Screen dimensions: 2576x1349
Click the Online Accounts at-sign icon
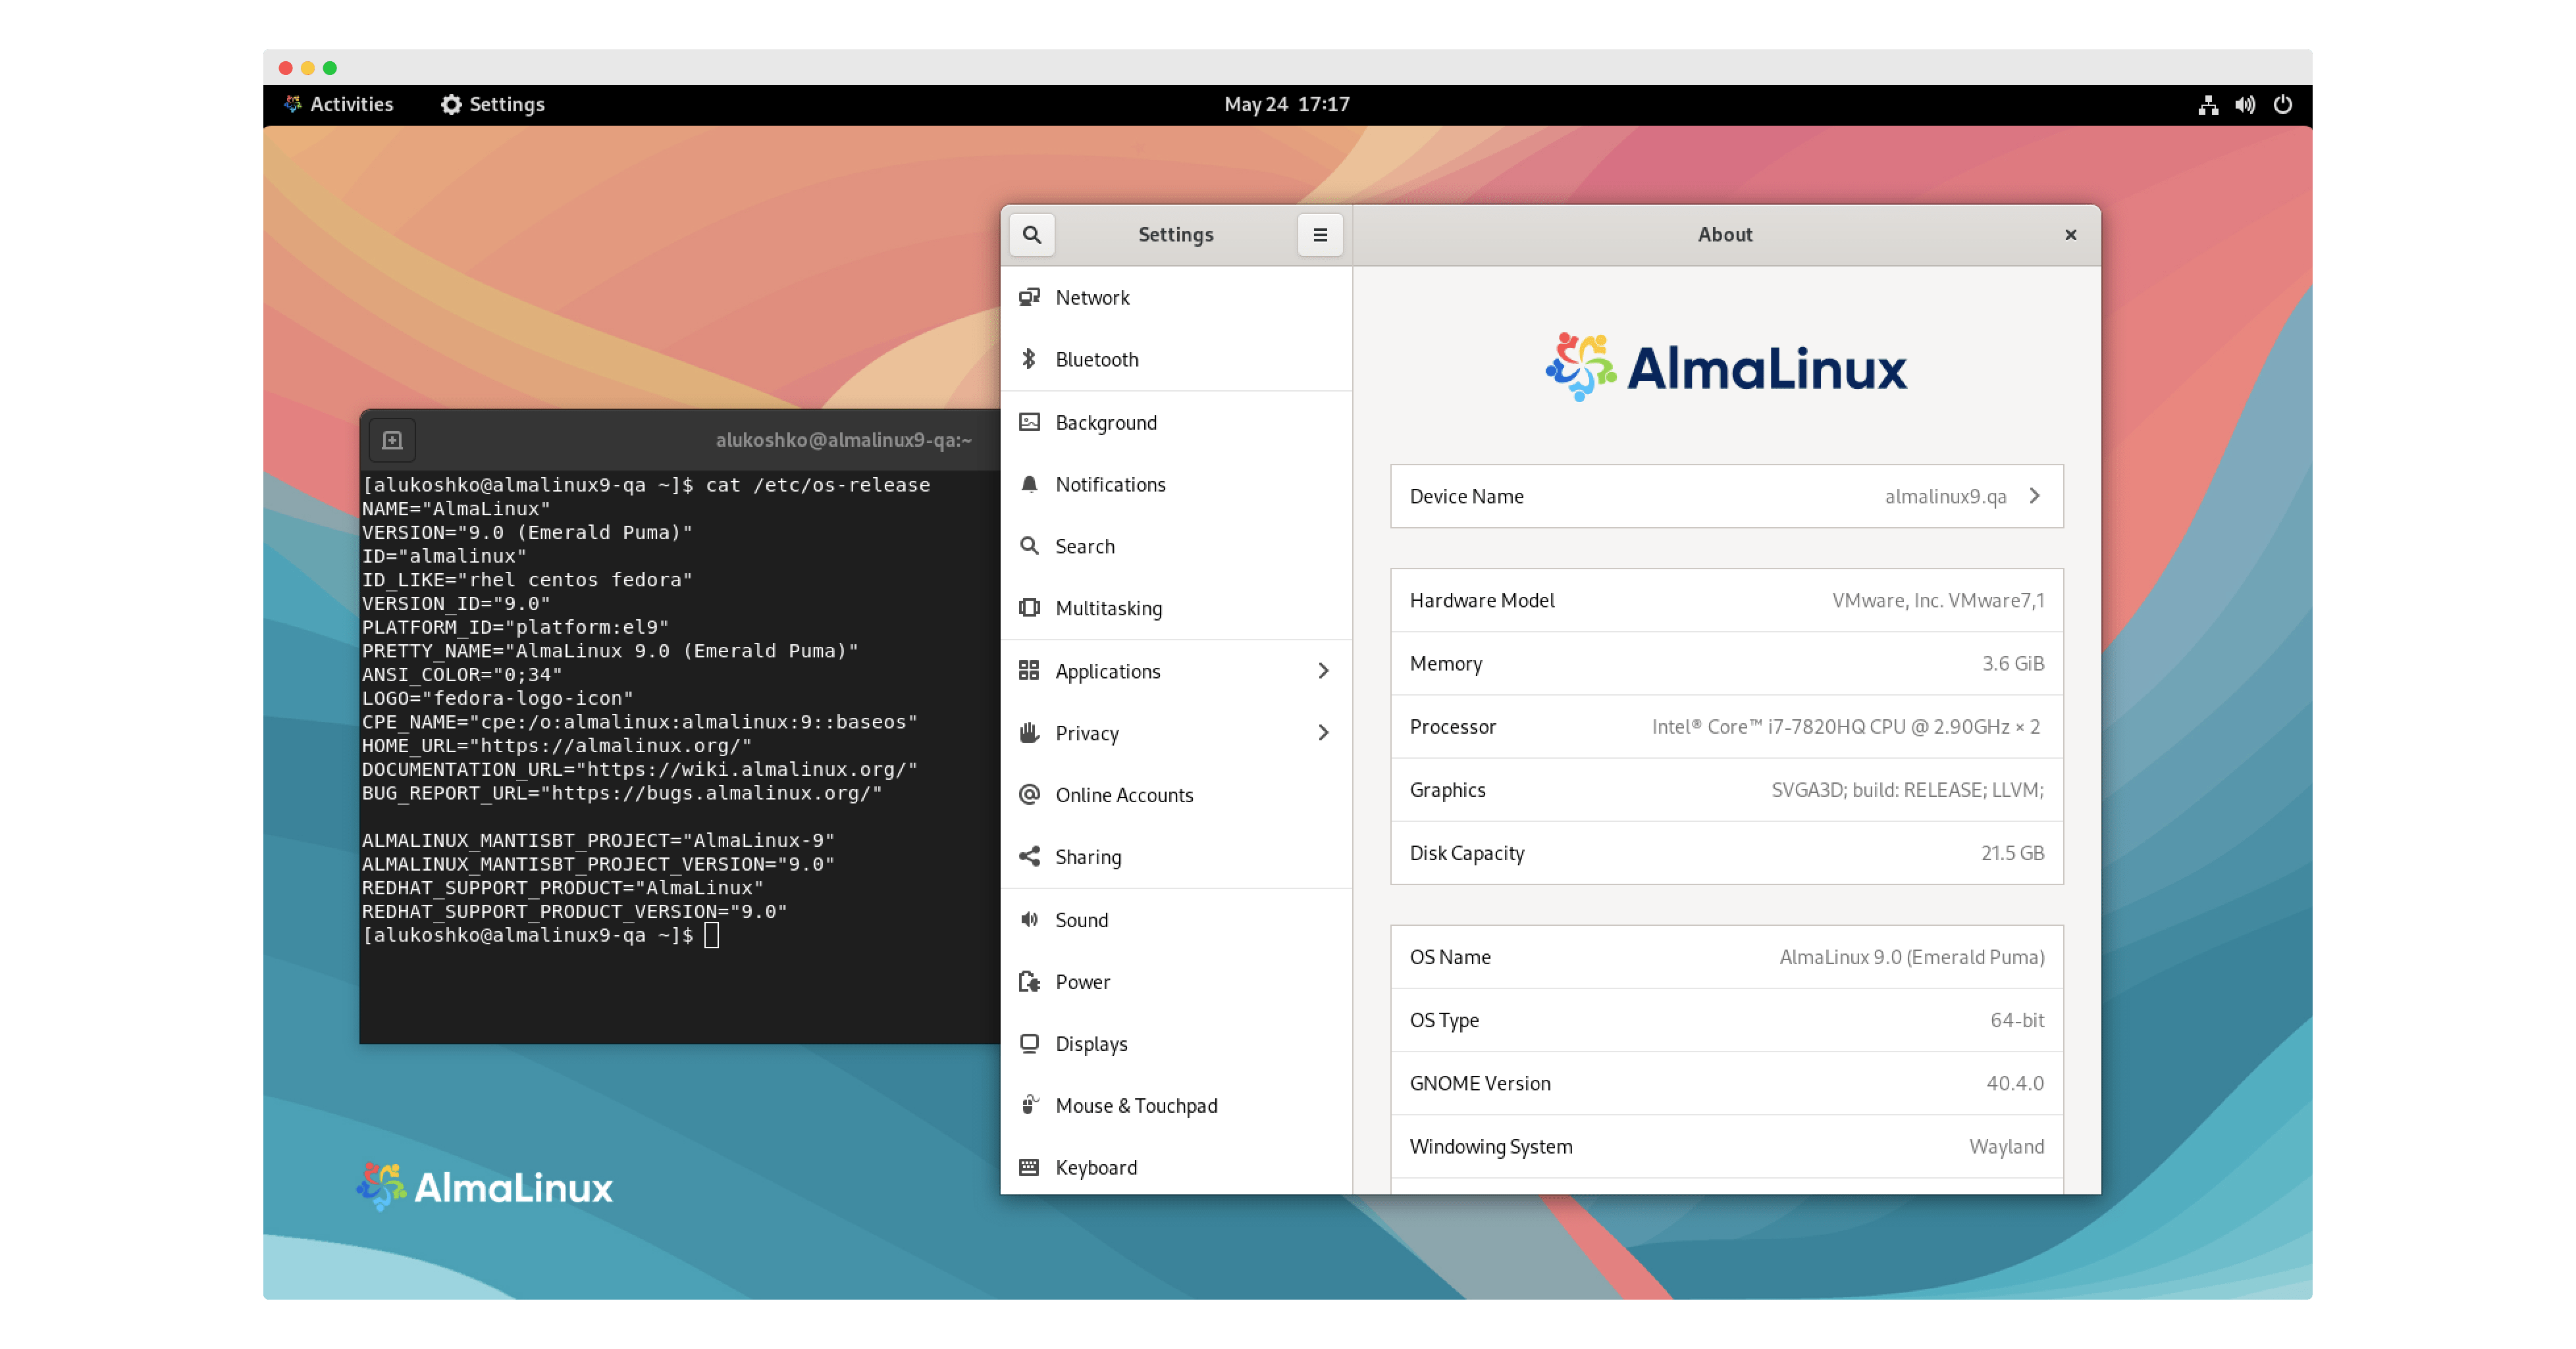pos(1029,794)
